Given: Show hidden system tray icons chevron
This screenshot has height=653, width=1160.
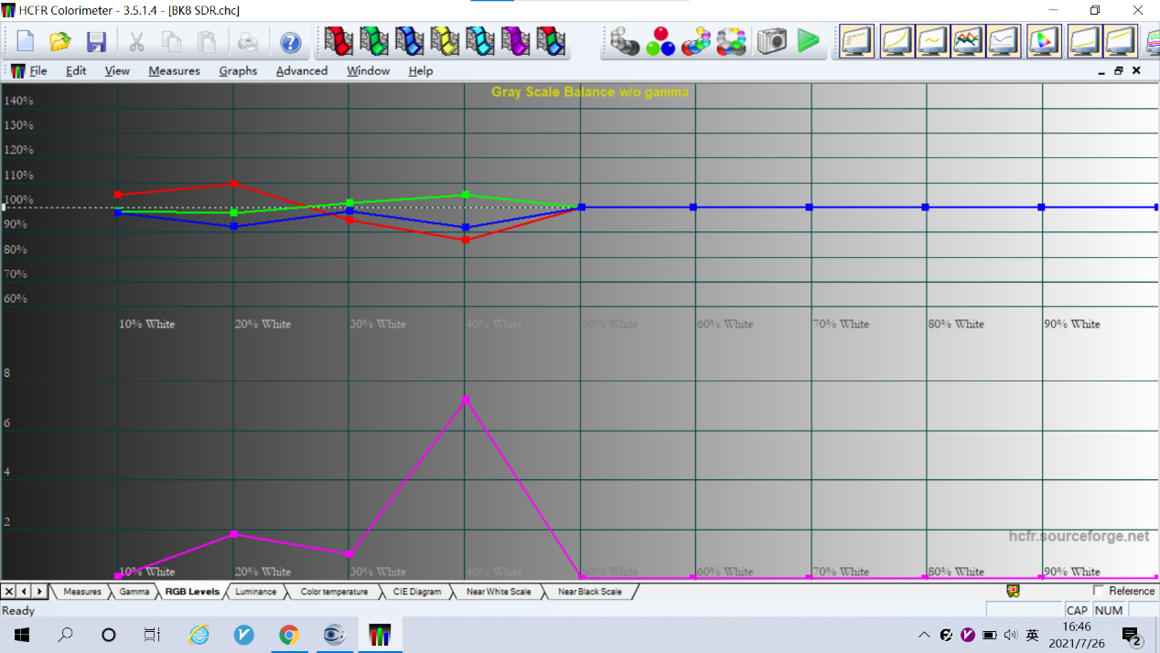Looking at the screenshot, I should point(924,635).
